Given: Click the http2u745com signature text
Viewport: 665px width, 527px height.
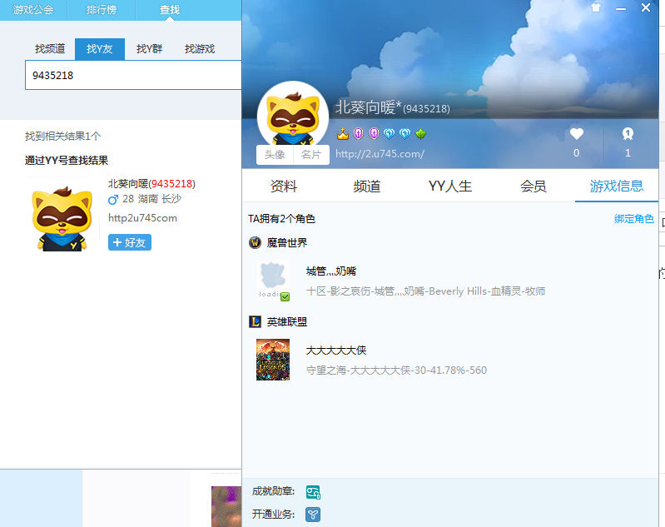Looking at the screenshot, I should click(142, 218).
